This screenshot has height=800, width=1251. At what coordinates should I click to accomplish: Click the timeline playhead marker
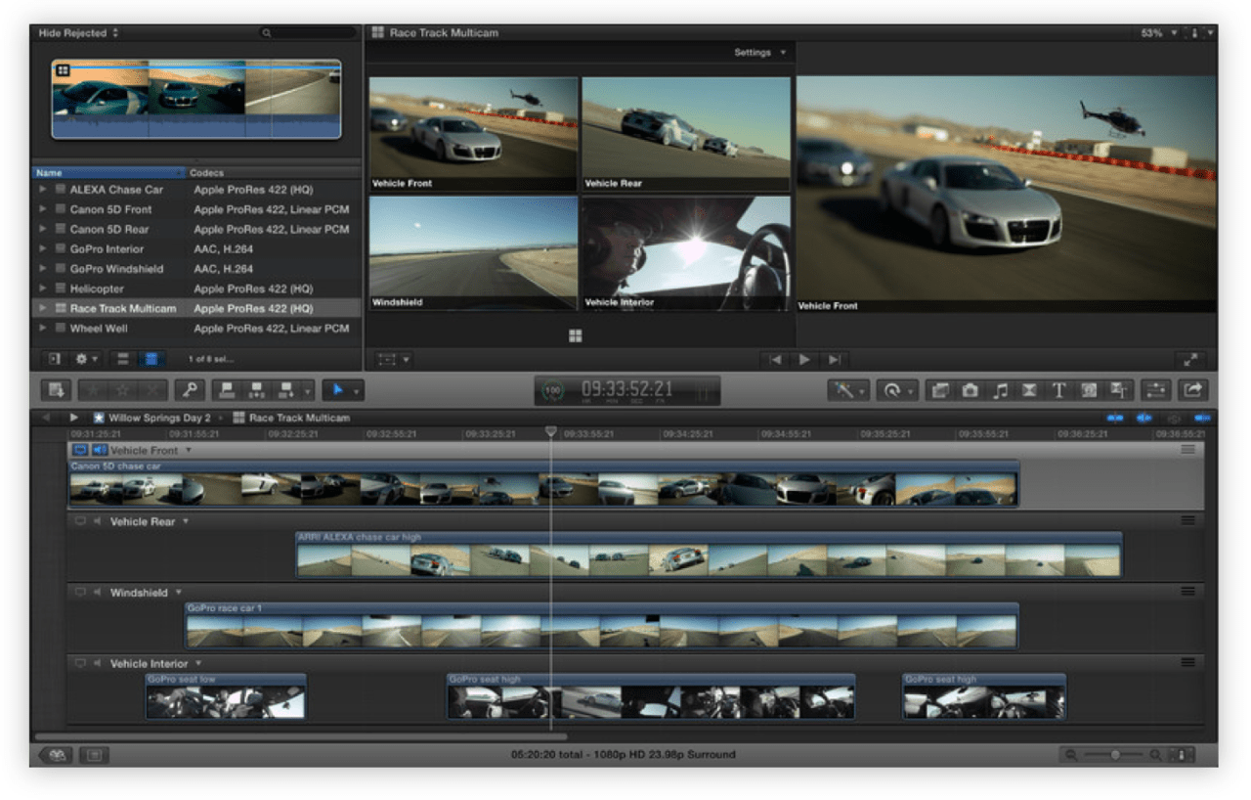[551, 431]
